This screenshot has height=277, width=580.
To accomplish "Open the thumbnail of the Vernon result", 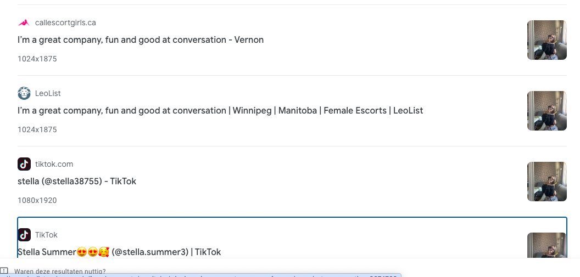I will [546, 40].
